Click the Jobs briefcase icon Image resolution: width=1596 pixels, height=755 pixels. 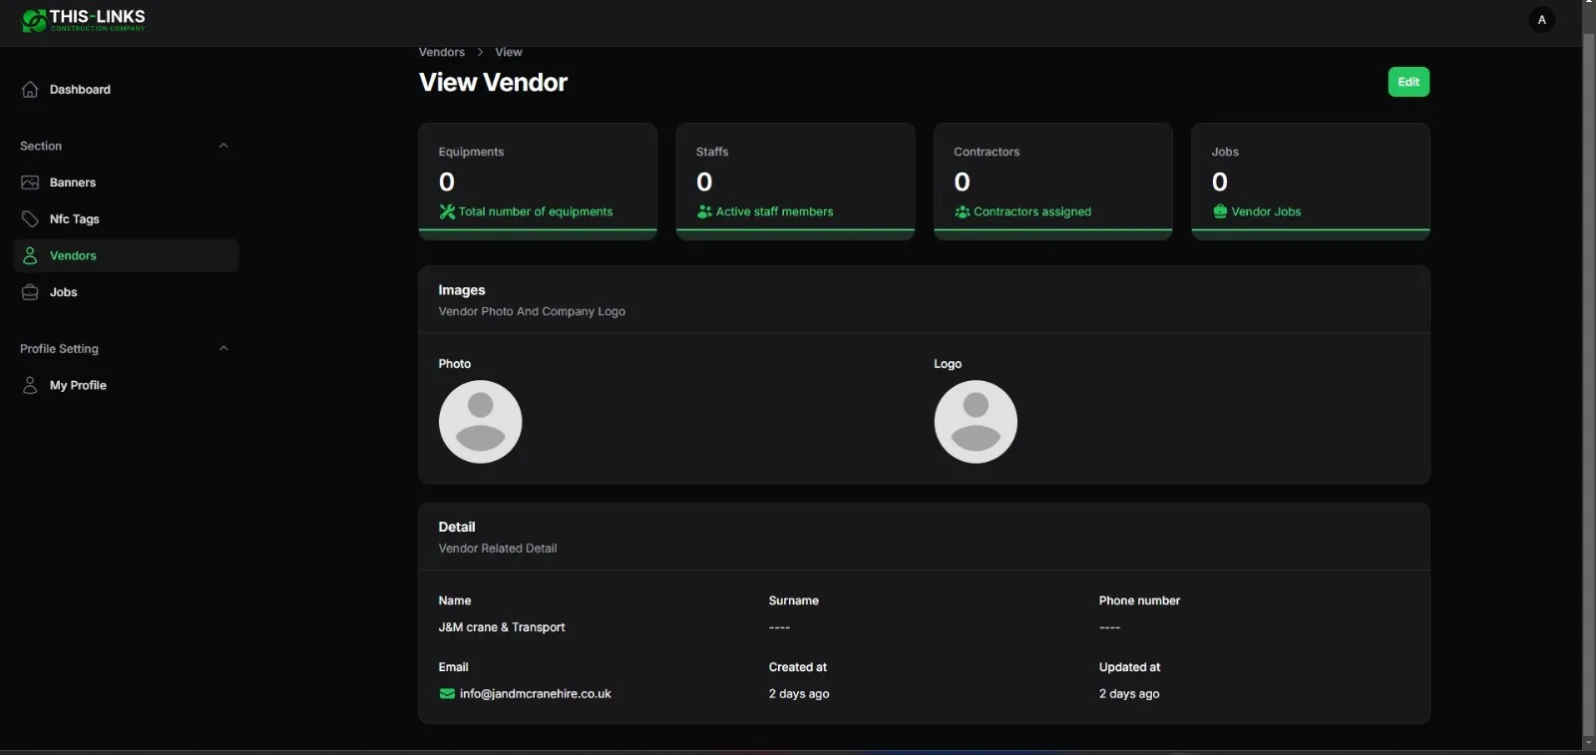click(x=30, y=292)
